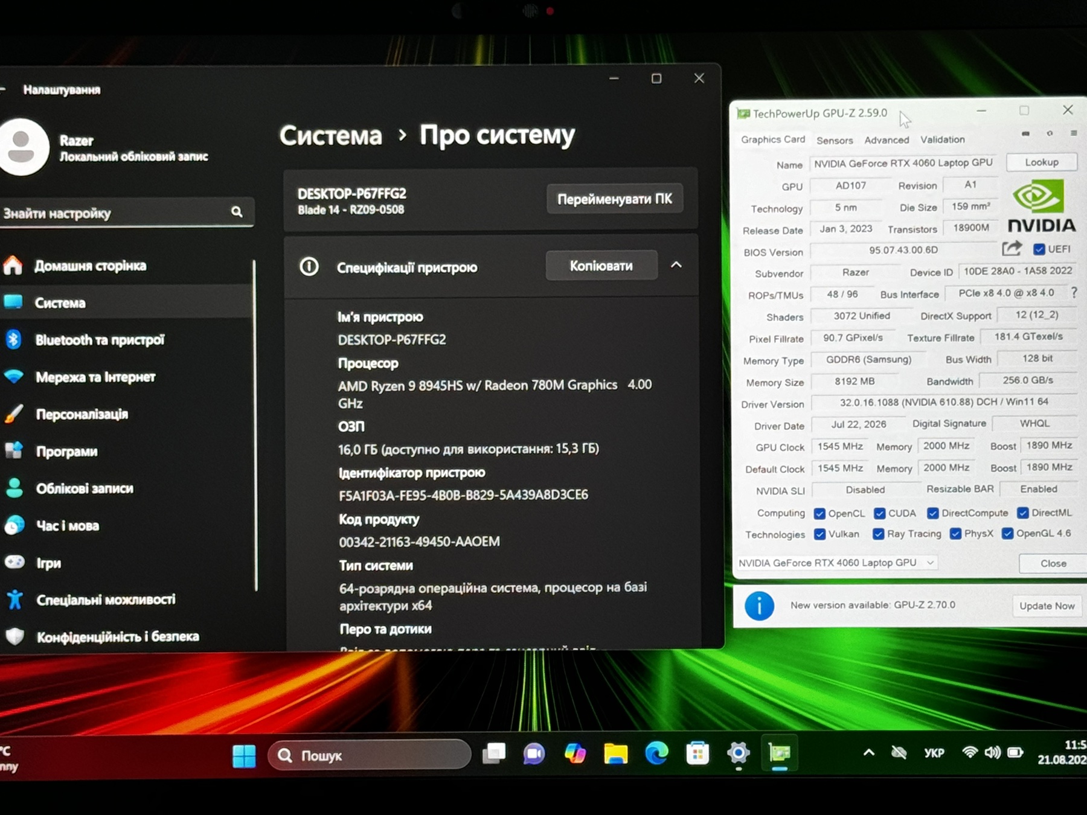This screenshot has width=1087, height=815.
Task: Click Update Now for GPU-Z 2.70.0
Action: (1047, 606)
